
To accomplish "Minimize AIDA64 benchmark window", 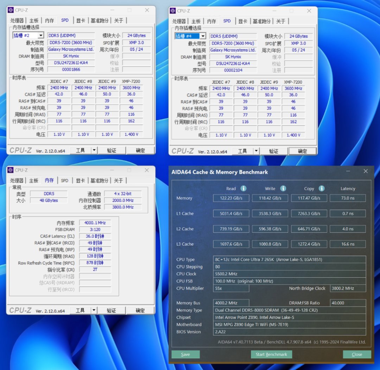I will 348,171.
